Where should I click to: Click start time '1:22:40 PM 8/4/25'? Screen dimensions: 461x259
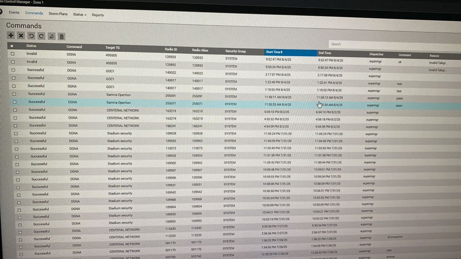click(278, 82)
